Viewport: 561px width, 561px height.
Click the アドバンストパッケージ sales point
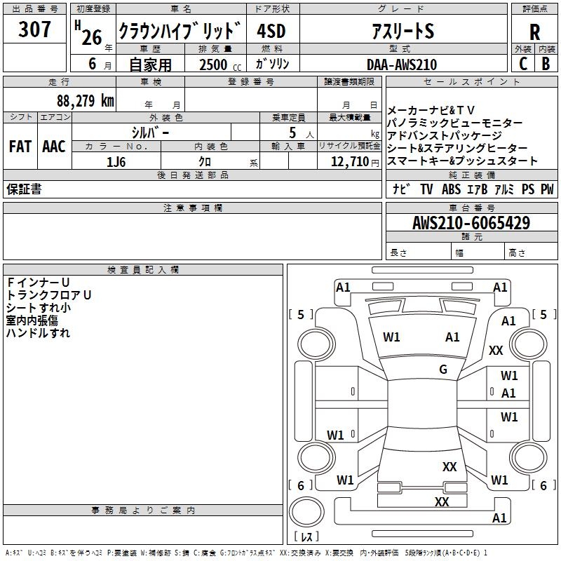click(445, 135)
